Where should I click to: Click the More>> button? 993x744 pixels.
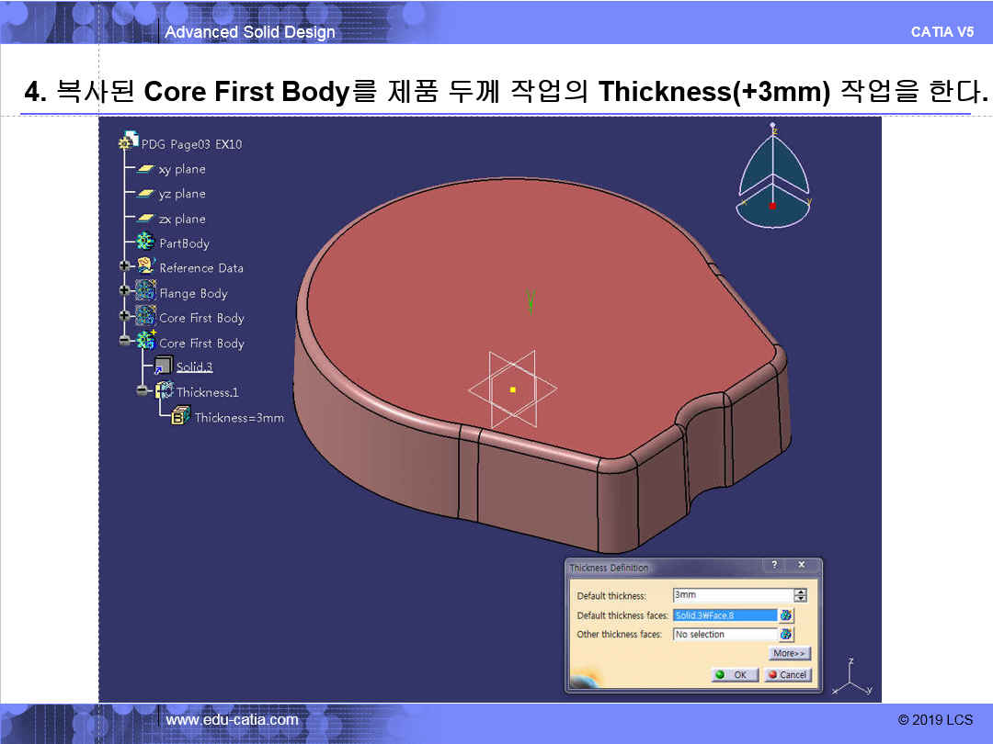790,654
